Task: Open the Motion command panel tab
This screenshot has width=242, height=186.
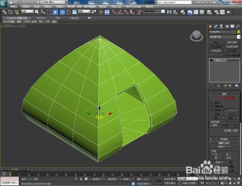Action: point(227,27)
